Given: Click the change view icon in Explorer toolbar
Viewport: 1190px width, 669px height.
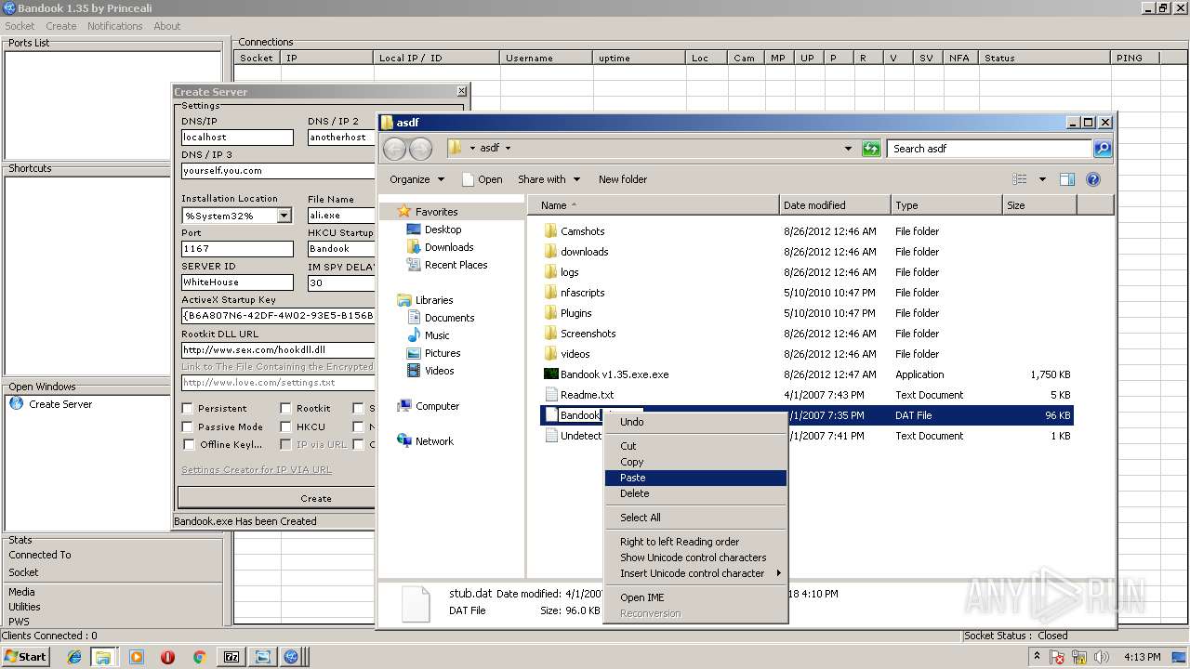Looking at the screenshot, I should pos(1020,179).
